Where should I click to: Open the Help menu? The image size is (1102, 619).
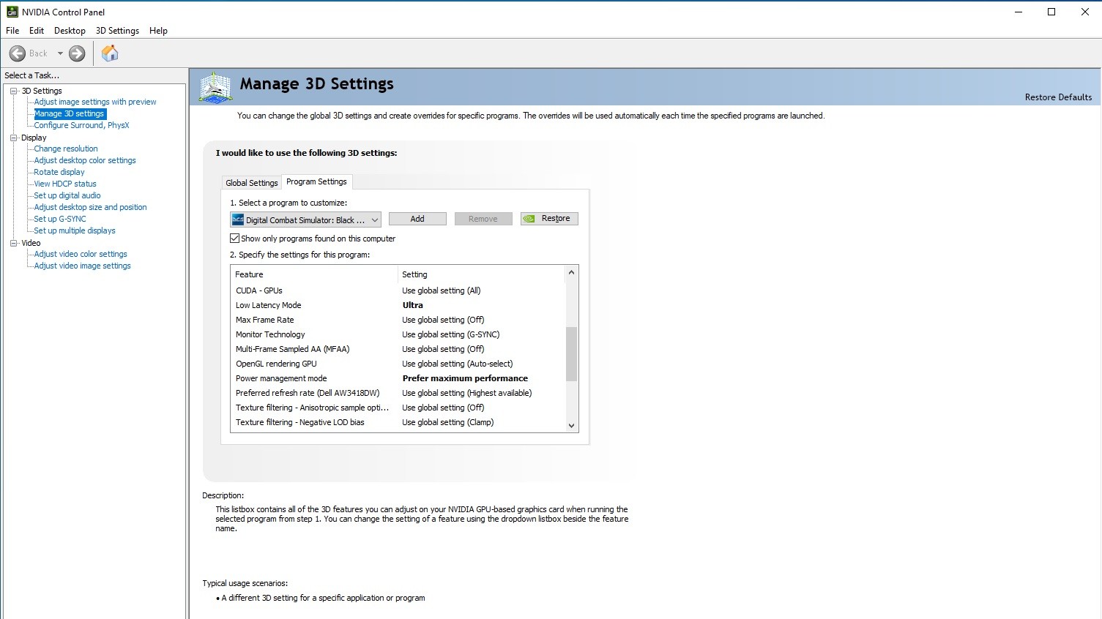[x=158, y=31]
